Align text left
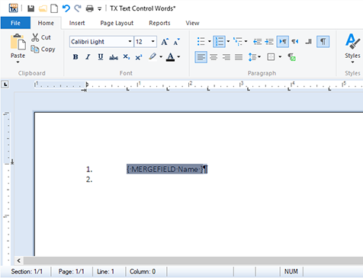Viewport: 363px width, 278px height. coord(201,57)
